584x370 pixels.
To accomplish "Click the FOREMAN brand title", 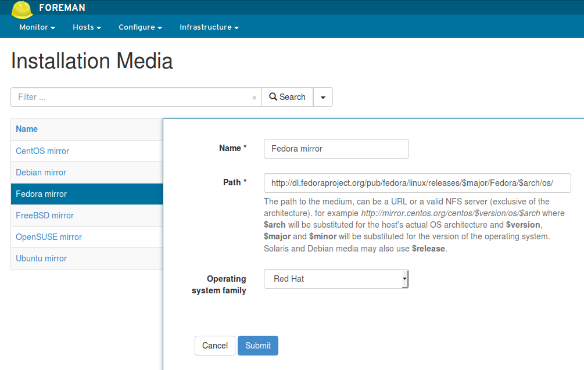I will click(x=62, y=8).
